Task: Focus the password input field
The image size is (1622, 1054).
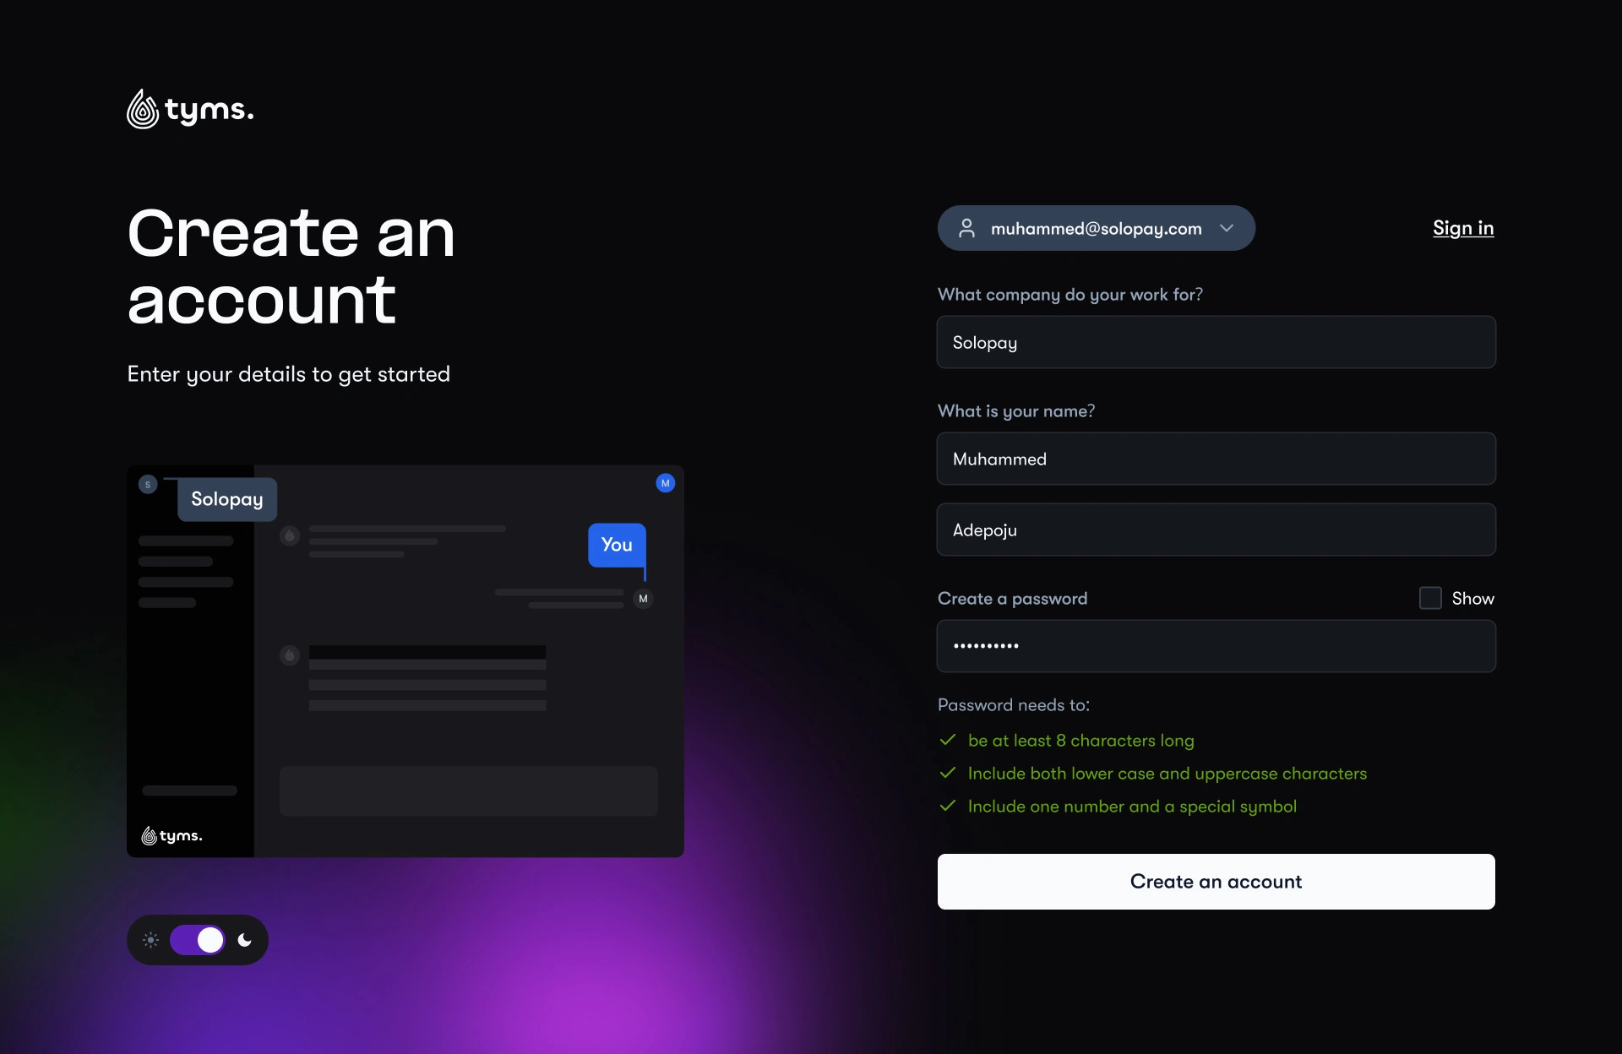Action: pos(1216,646)
